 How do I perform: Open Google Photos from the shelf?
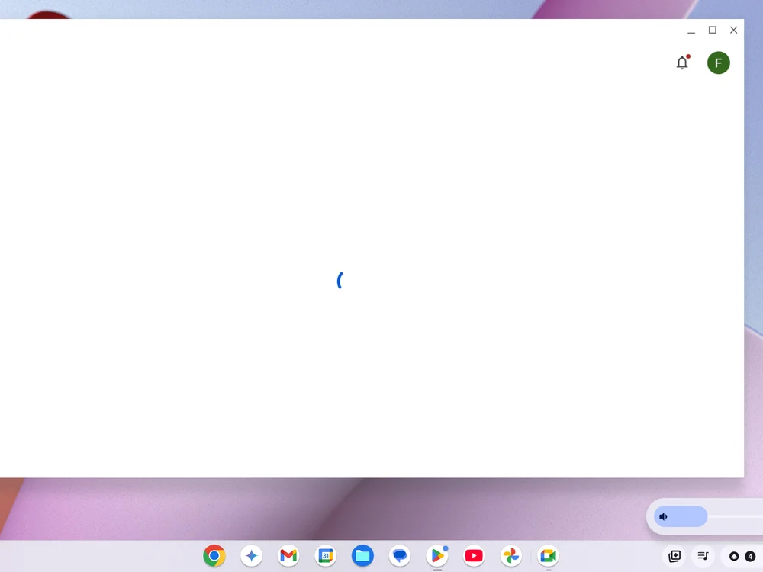[x=511, y=555]
